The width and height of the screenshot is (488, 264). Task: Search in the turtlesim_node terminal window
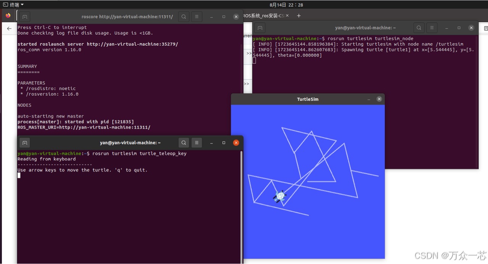419,28
